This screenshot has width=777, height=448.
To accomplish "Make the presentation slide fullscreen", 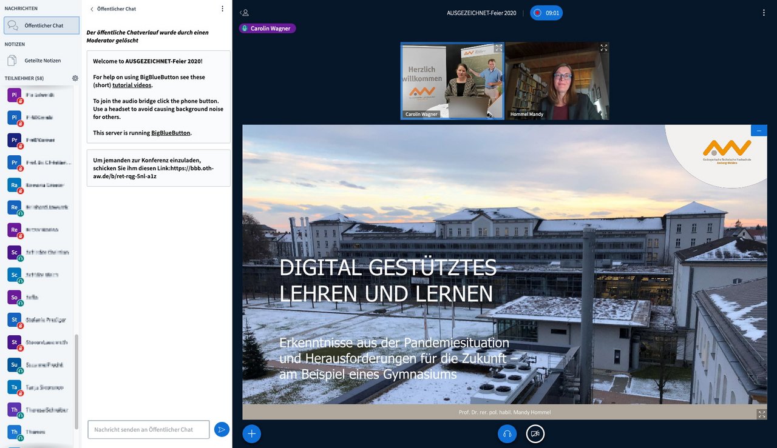I will (x=761, y=414).
